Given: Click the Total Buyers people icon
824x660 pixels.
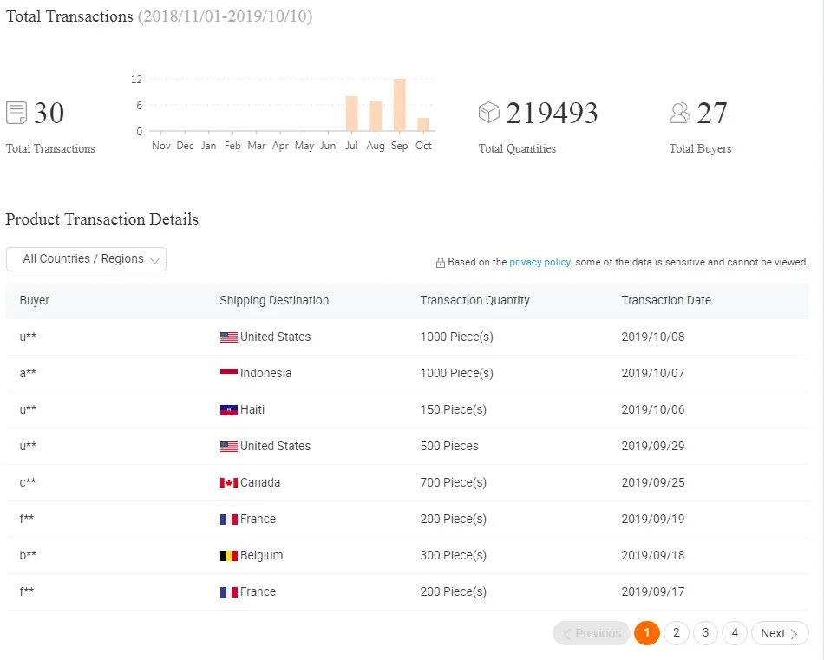Looking at the screenshot, I should click(680, 113).
